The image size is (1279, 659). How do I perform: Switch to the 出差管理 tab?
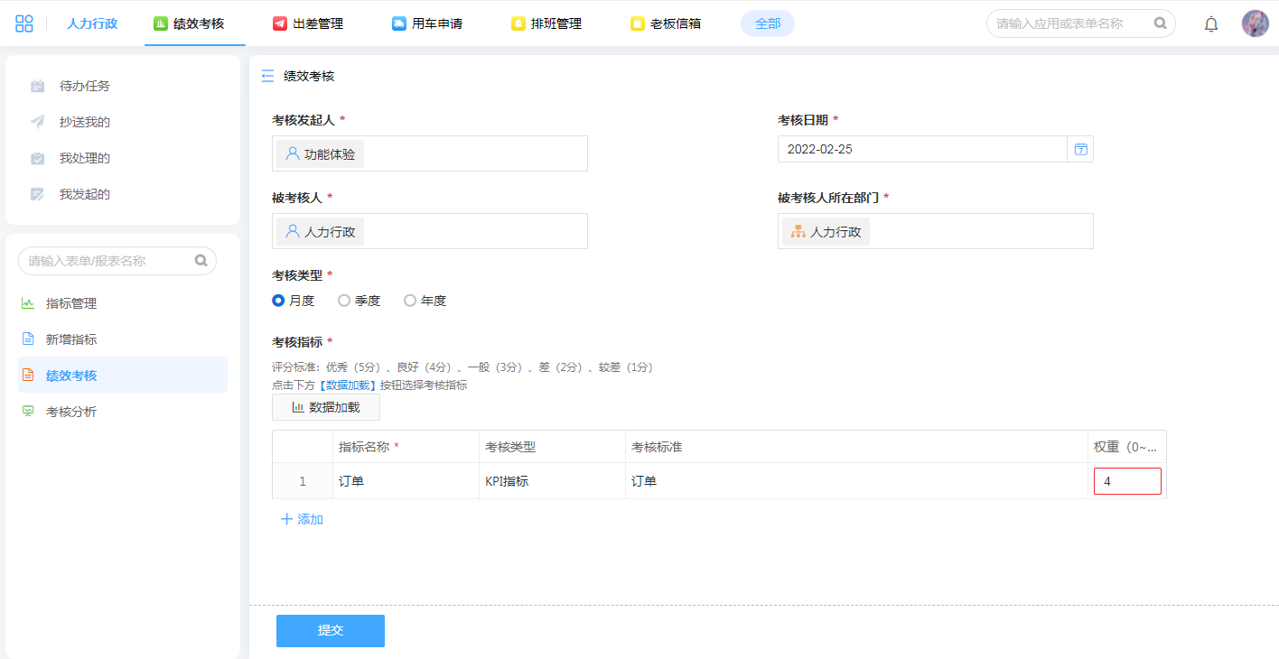(x=308, y=23)
